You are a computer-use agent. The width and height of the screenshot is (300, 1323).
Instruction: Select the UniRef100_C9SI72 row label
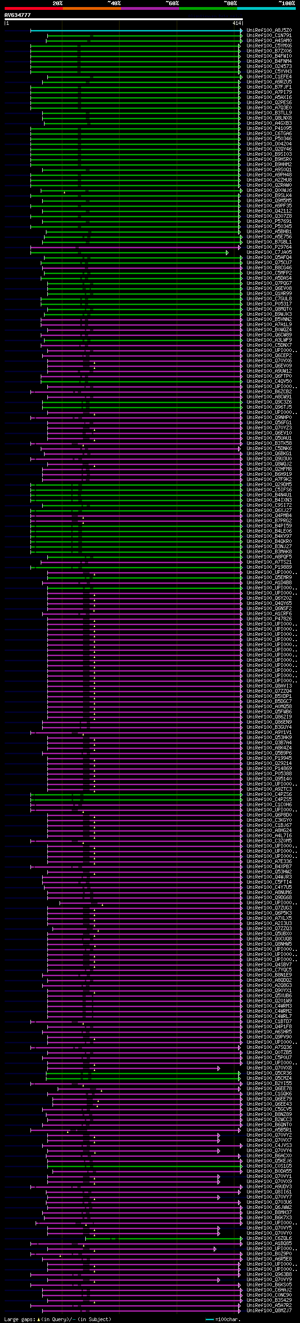coord(269,505)
